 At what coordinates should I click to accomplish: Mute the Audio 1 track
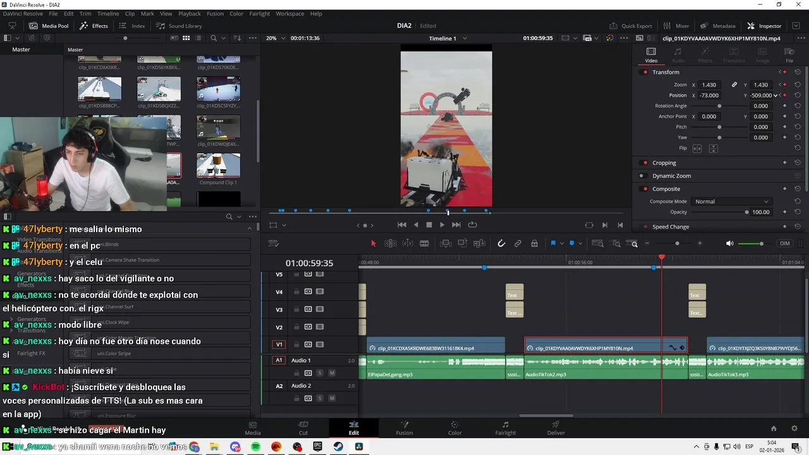(x=332, y=373)
